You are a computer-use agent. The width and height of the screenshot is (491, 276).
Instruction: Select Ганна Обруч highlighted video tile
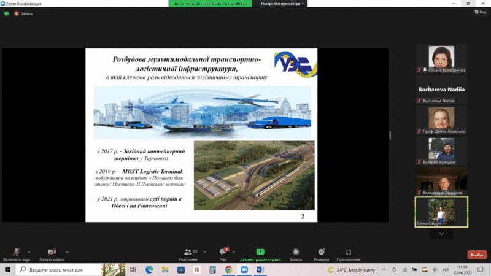[441, 212]
